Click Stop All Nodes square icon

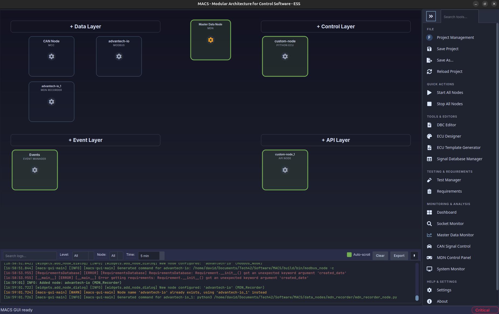tap(429, 104)
